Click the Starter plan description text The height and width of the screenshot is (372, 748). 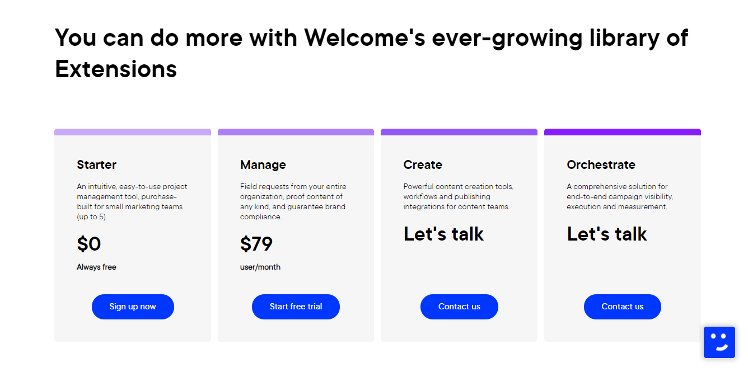132,201
